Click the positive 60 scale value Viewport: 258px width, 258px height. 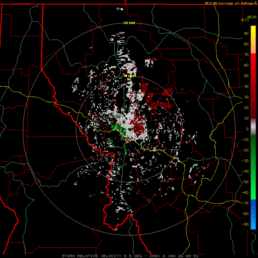click(x=246, y=65)
